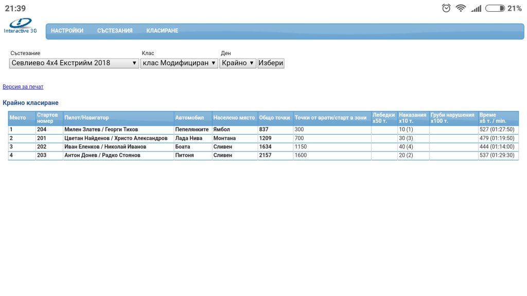Image resolution: width=527 pixels, height=296 pixels.
Task: Click the Стартов номер column header
Action: coord(49,118)
